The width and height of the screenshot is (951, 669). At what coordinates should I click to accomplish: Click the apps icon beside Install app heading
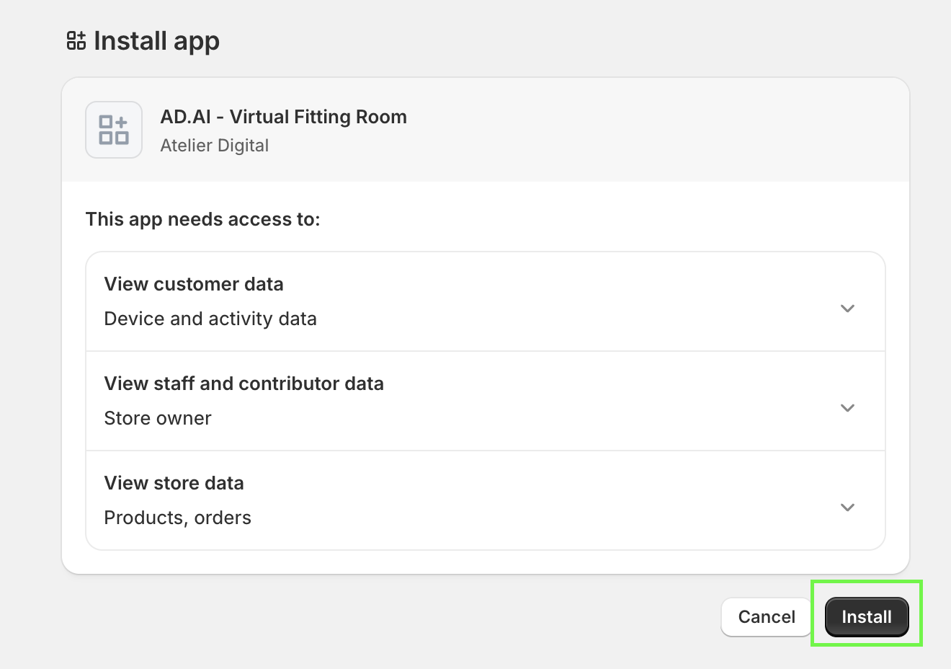76,40
